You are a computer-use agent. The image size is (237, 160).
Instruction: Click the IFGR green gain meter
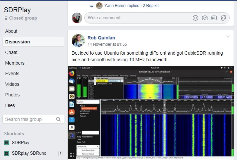tap(79, 88)
